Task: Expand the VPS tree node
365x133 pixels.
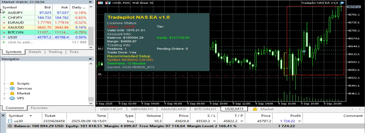Action: (x=4, y=98)
